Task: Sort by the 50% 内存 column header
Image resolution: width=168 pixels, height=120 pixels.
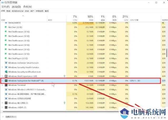Action: (x=86, y=18)
